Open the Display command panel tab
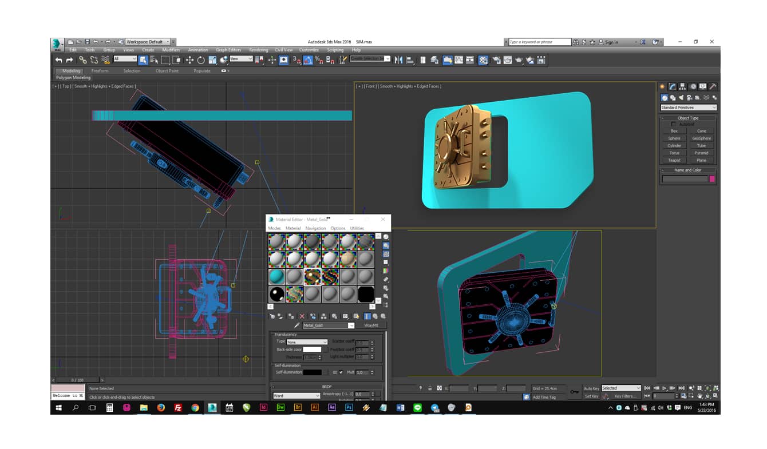This screenshot has height=449, width=767. point(703,86)
